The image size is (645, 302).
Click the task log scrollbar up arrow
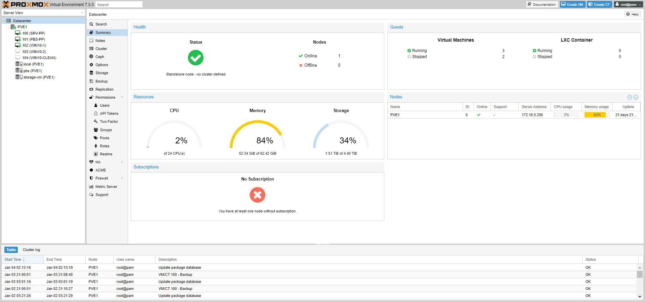pyautogui.click(x=640, y=267)
